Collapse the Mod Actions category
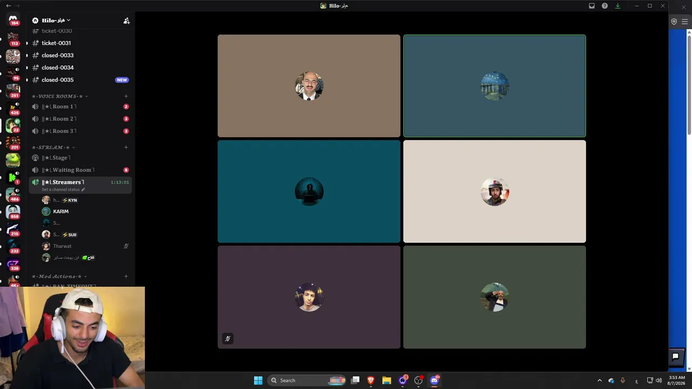This screenshot has height=389, width=692. click(x=59, y=276)
